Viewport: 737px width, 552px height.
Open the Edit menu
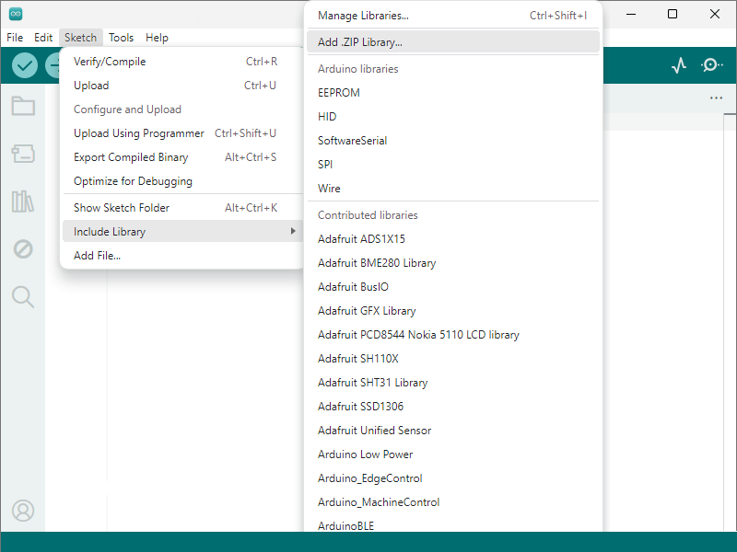pyautogui.click(x=43, y=38)
